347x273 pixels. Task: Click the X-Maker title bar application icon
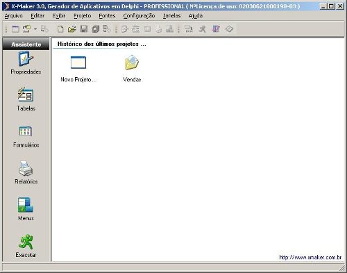pos(6,6)
